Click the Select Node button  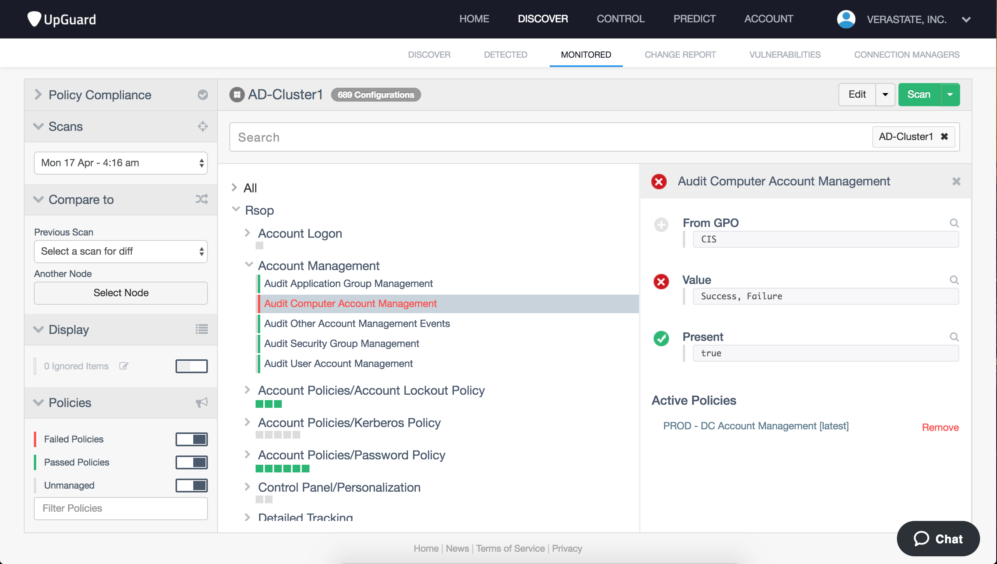pyautogui.click(x=121, y=293)
